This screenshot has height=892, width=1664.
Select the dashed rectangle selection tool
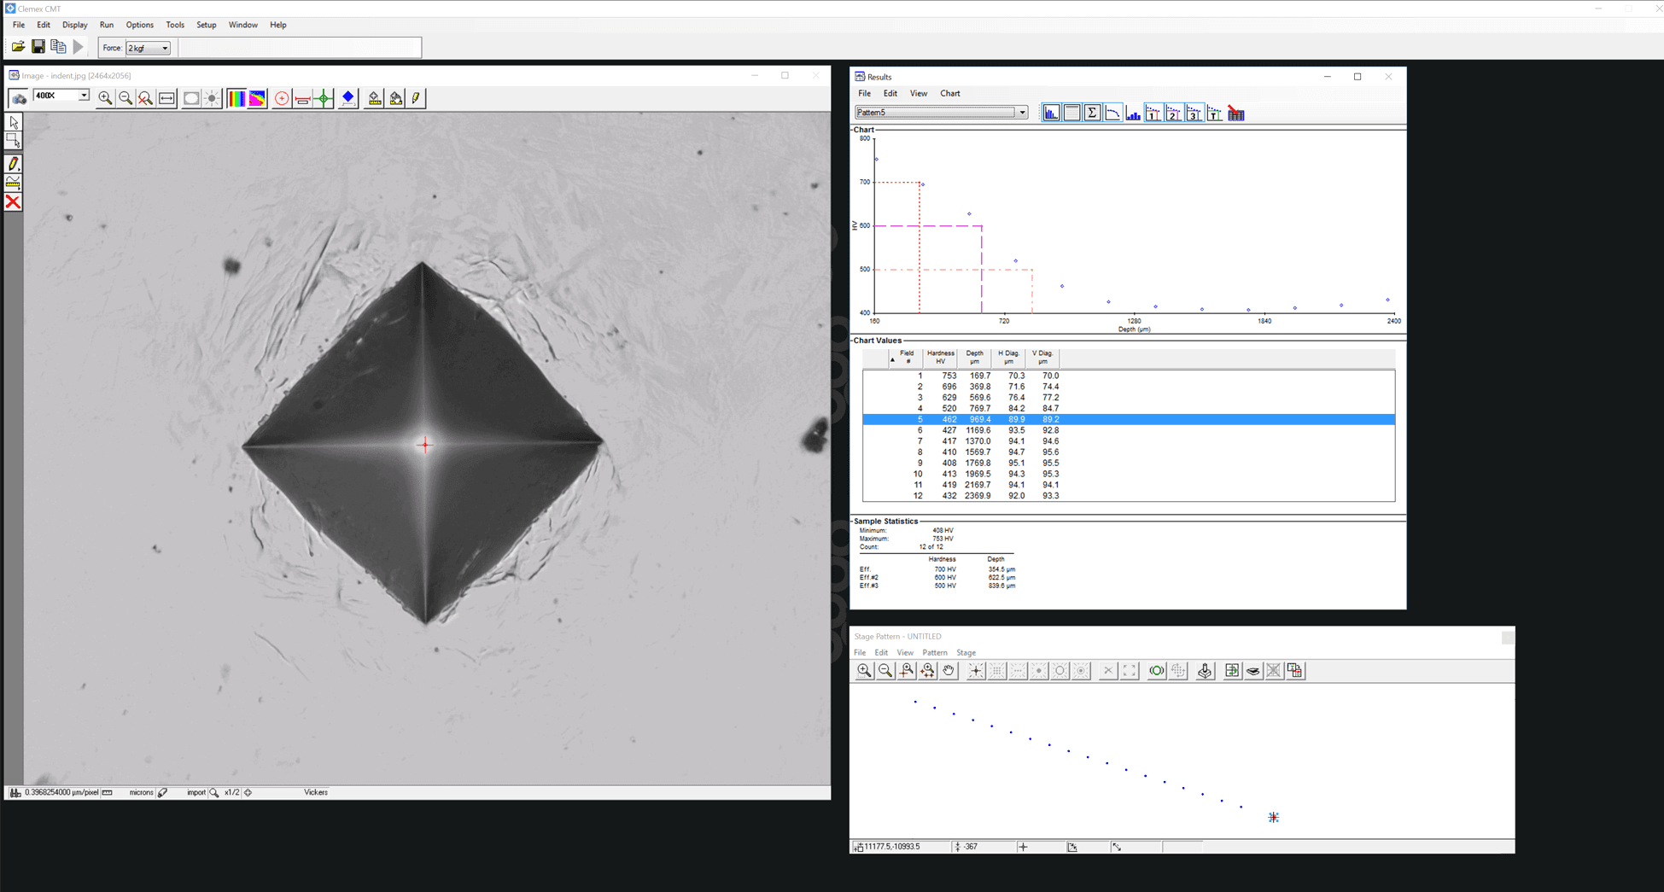tap(13, 141)
